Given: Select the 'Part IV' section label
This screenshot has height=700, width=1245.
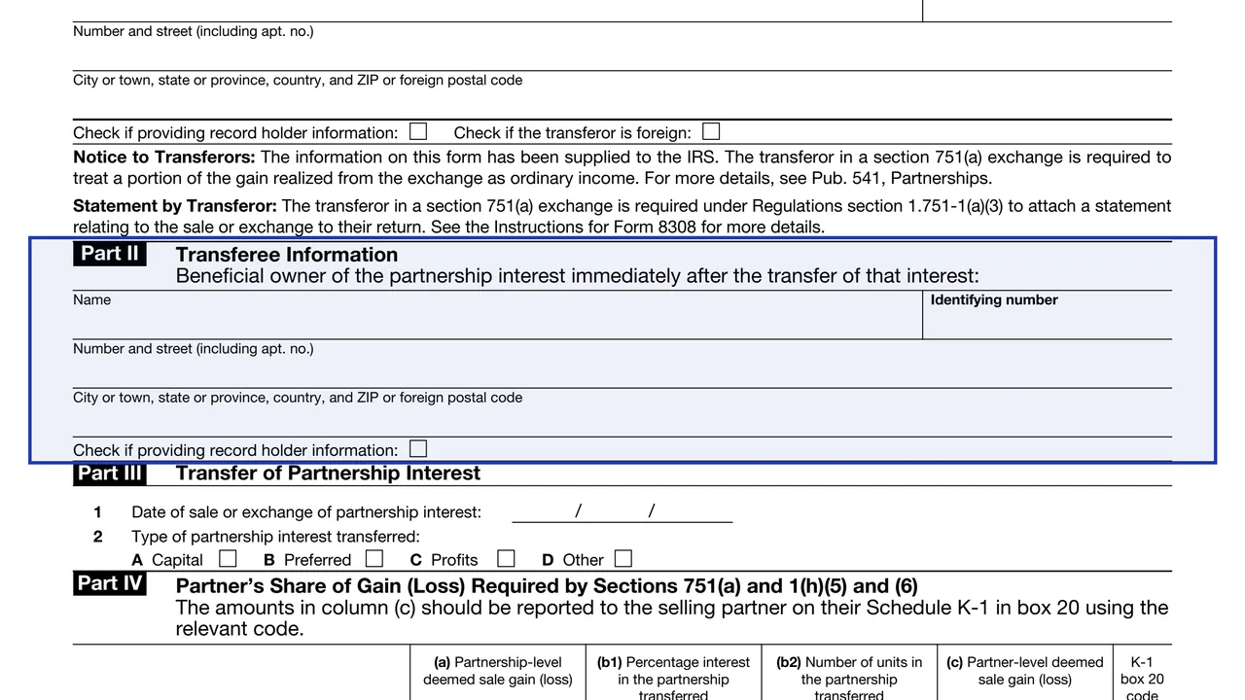Looking at the screenshot, I should pyautogui.click(x=110, y=583).
